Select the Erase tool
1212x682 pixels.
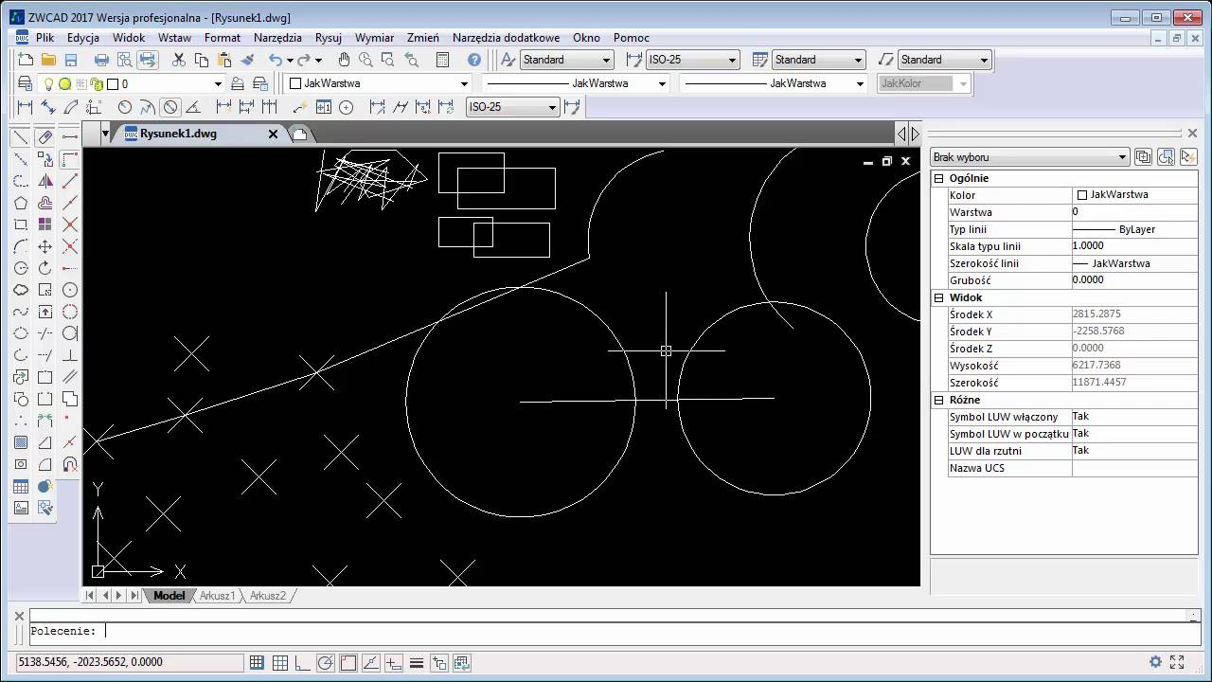point(45,137)
